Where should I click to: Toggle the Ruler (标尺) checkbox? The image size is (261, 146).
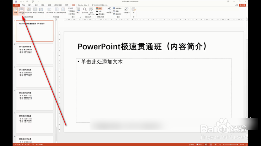71,9
